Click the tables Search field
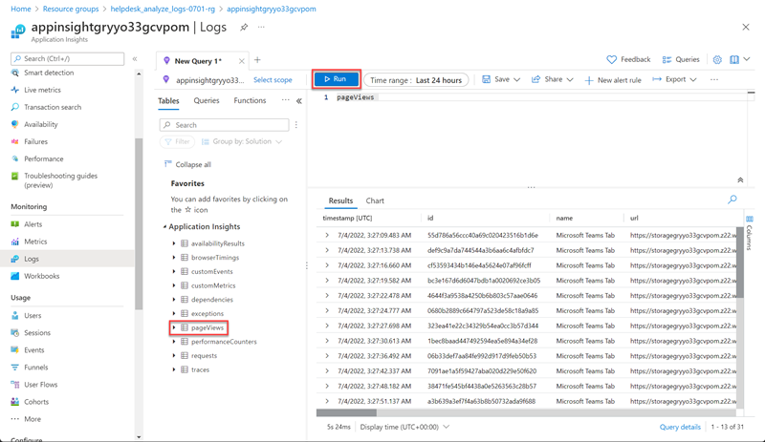Image resolution: width=765 pixels, height=442 pixels. click(224, 125)
